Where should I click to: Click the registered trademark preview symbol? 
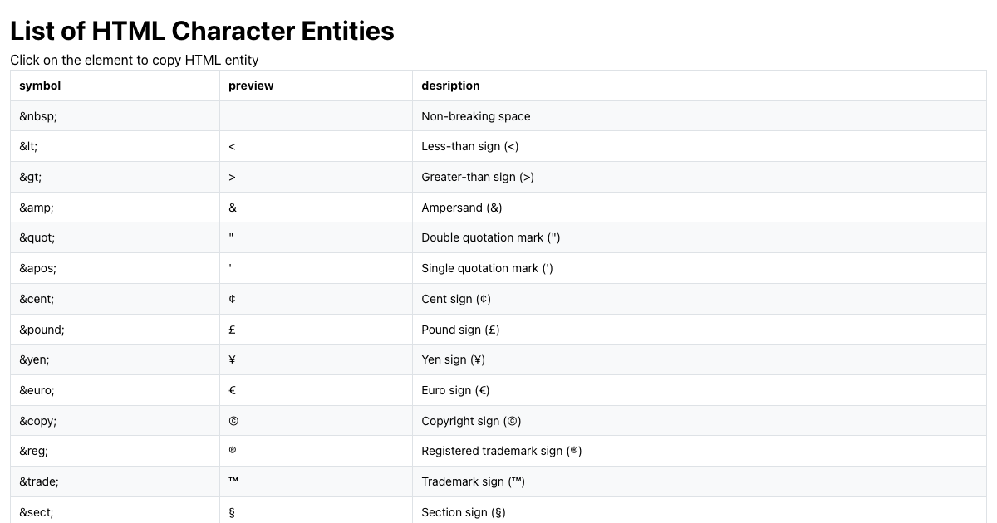233,451
